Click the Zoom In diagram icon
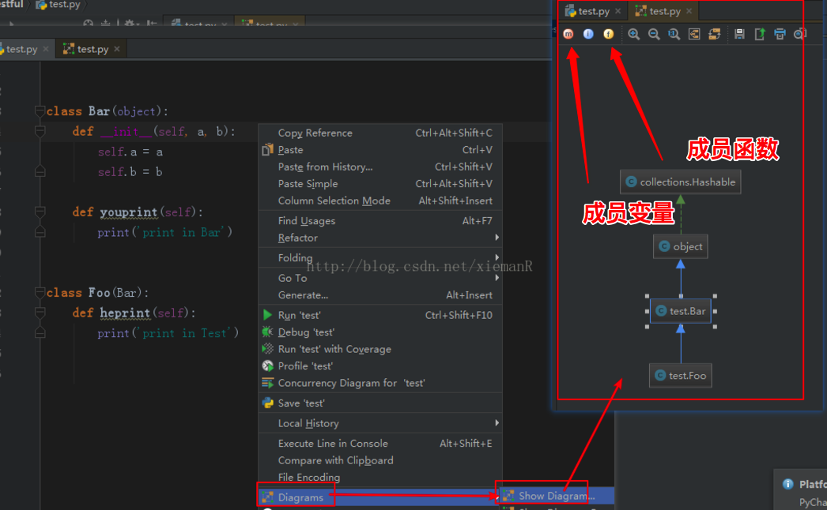The image size is (827, 510). tap(633, 34)
